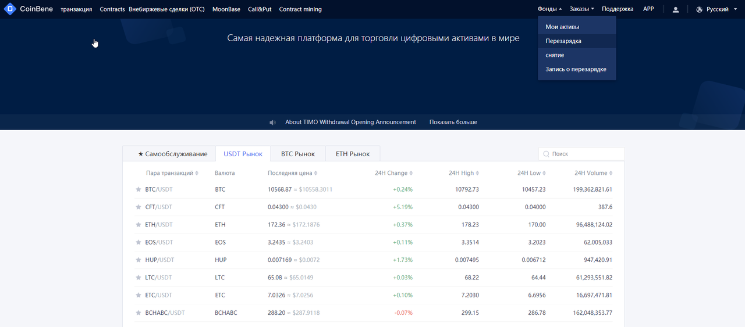The height and width of the screenshot is (327, 745).
Task: Select Запись о перезарядке menu entry
Action: [577, 69]
